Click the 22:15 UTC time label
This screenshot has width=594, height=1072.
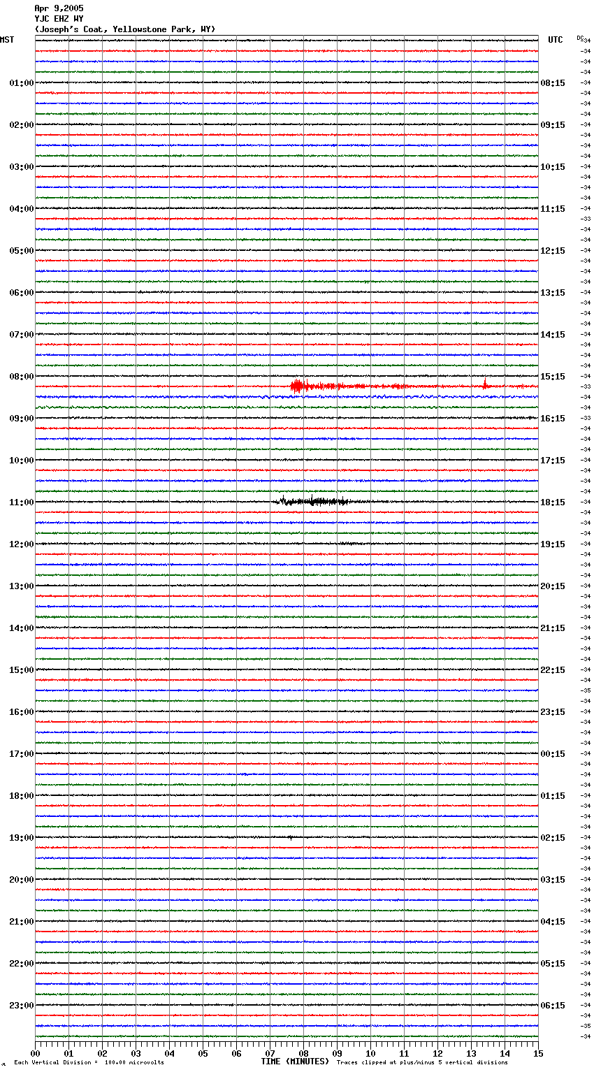[x=553, y=670]
